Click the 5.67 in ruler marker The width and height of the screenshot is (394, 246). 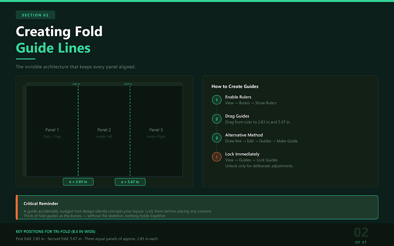[x=128, y=84]
